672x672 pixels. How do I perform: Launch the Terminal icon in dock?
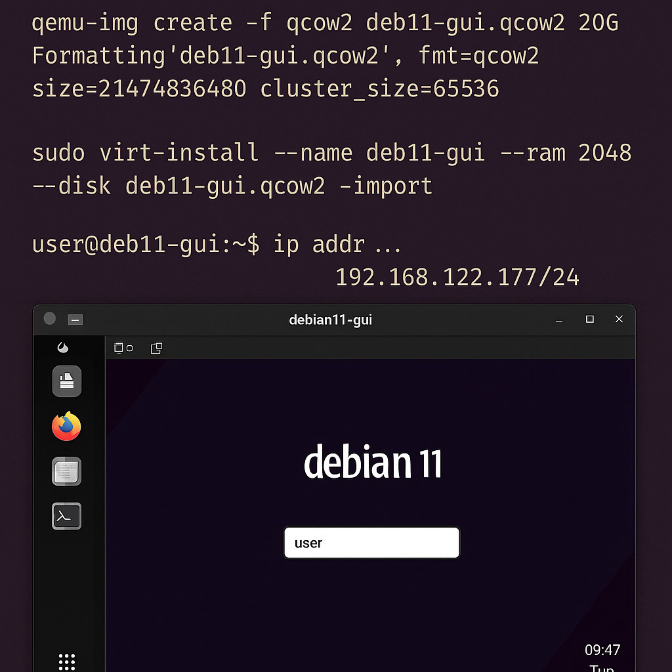(66, 516)
